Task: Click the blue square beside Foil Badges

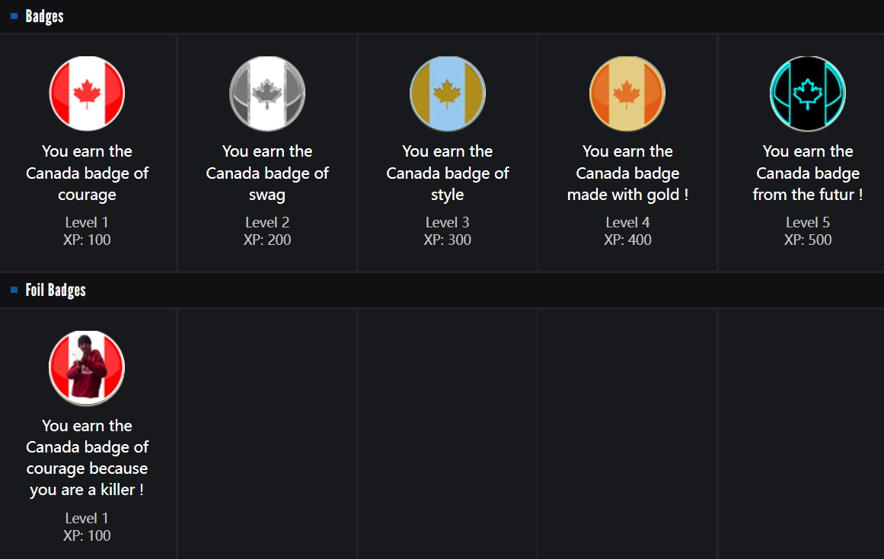Action: (x=14, y=290)
